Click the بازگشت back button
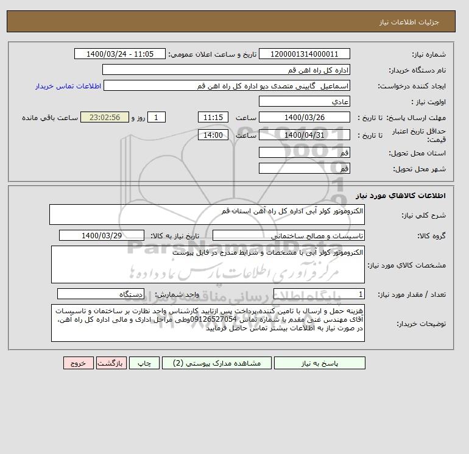 (x=111, y=363)
